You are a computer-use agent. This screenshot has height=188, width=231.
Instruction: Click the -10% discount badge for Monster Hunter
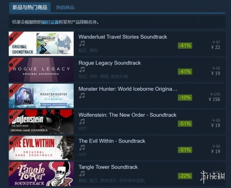coord(185,98)
